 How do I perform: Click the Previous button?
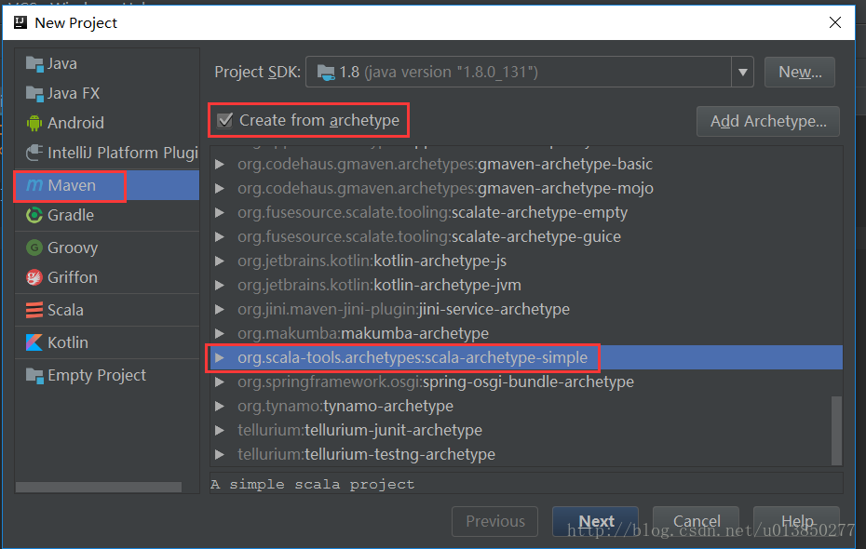tap(494, 521)
